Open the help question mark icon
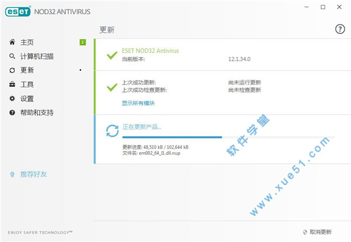The image size is (351, 242). 340,29
